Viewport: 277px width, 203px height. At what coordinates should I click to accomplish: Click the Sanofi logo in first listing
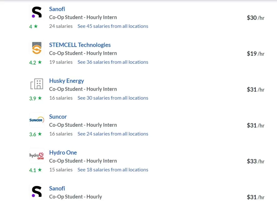(x=37, y=12)
